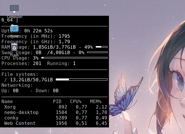Click the CPU usage bar
185x134 pixels.
[x=74, y=58]
